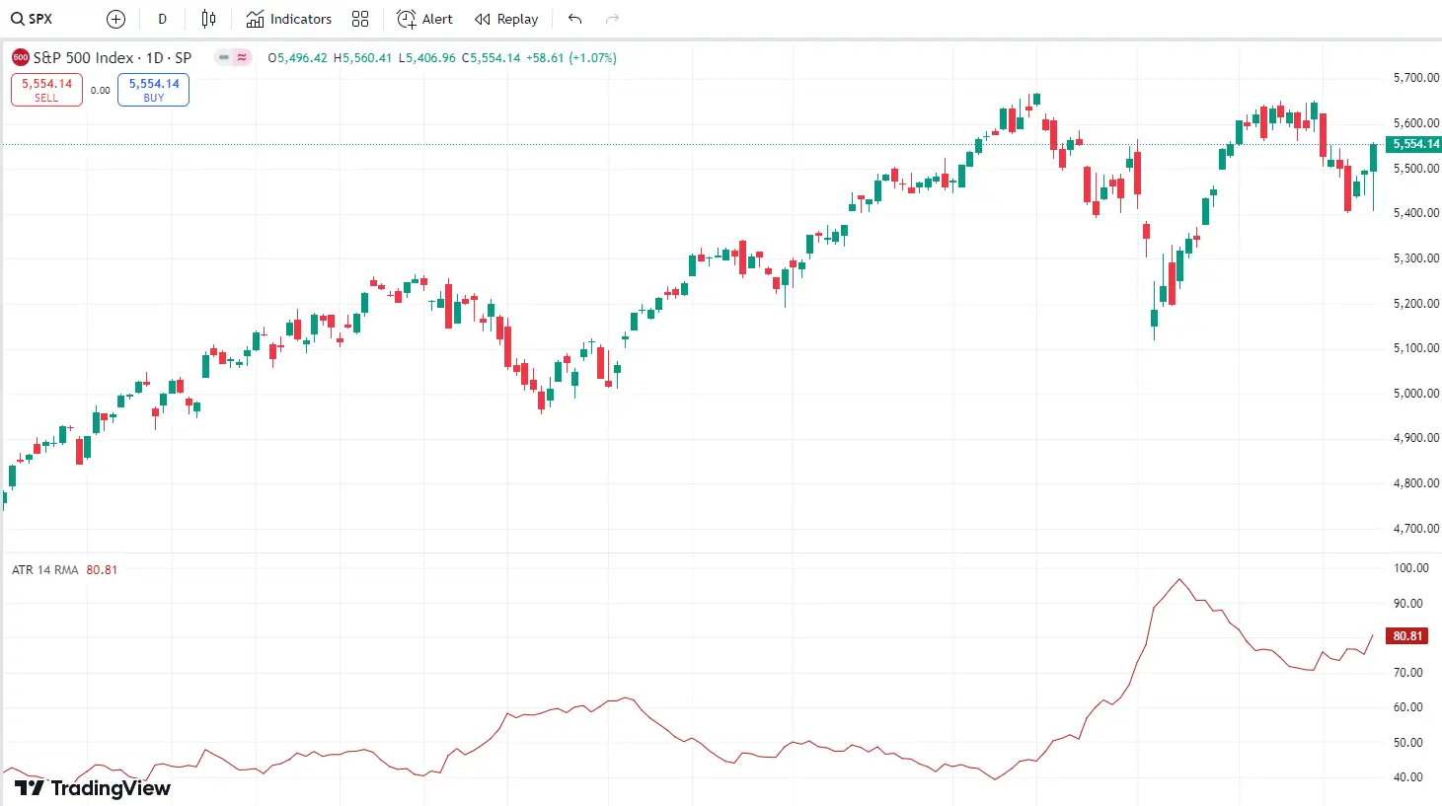Click the undo arrow icon
1442x806 pixels.
pos(573,19)
